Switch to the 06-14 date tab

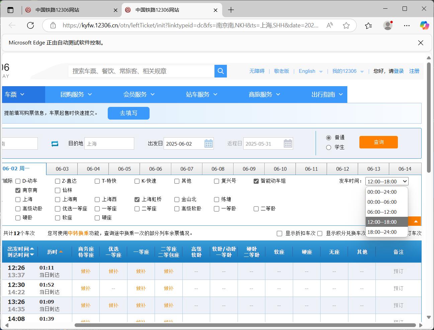[405, 169]
